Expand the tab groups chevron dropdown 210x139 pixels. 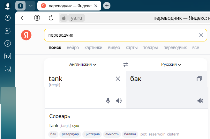pos(31,6)
